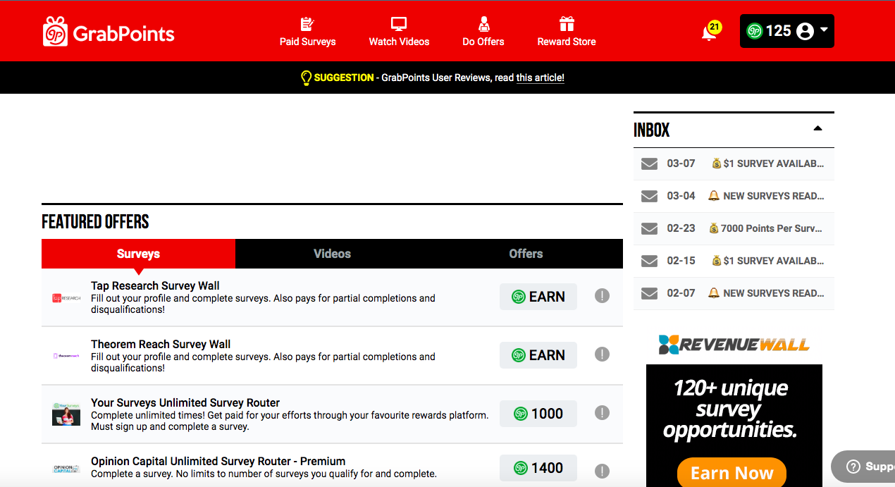Open Tap Research Survey Wall title
Screen dimensions: 895x487
[155, 286]
